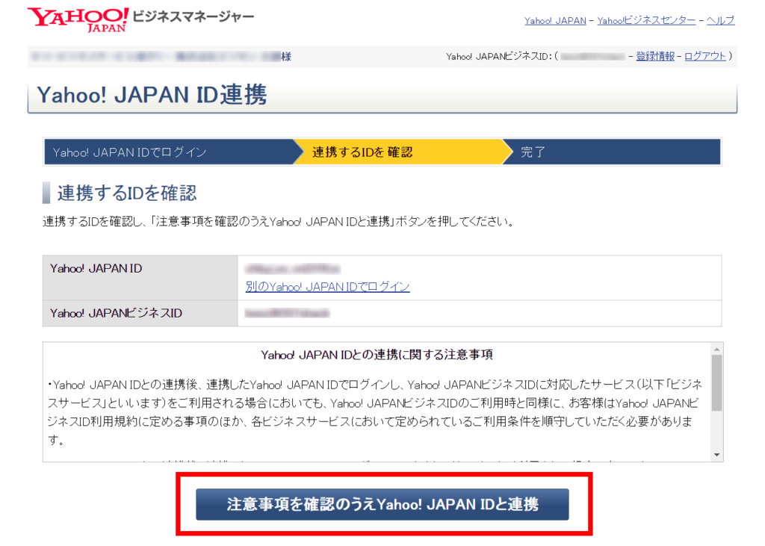Click 注意事項を確認のうえYahoo! JAPAN IDと連携 button

click(x=382, y=504)
